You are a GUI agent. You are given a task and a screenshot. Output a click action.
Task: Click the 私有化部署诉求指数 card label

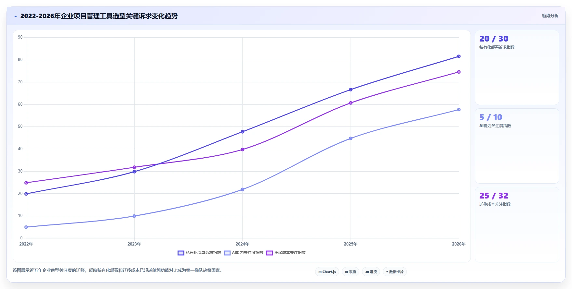[497, 47]
